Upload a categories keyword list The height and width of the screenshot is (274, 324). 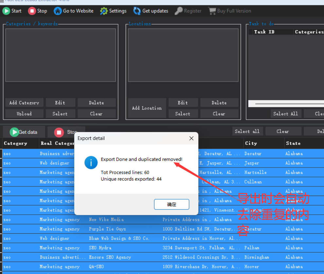pyautogui.click(x=24, y=114)
